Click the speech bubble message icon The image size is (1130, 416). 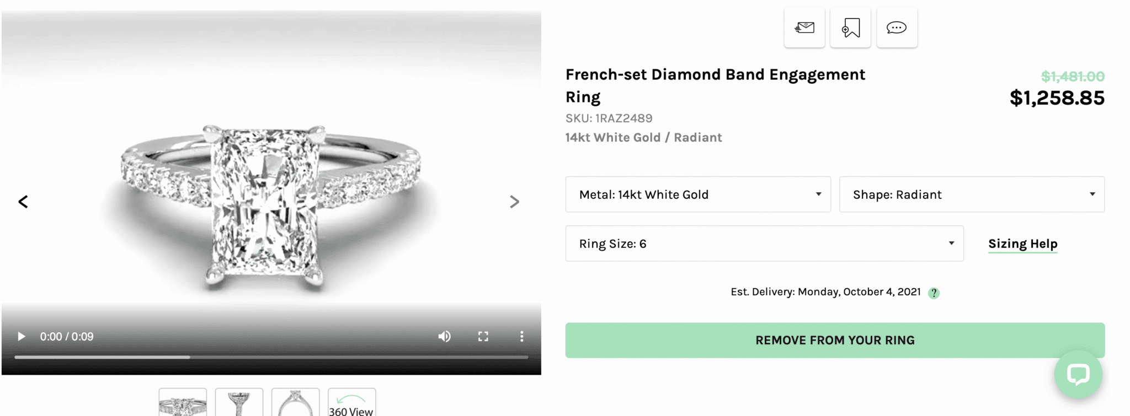pos(897,28)
